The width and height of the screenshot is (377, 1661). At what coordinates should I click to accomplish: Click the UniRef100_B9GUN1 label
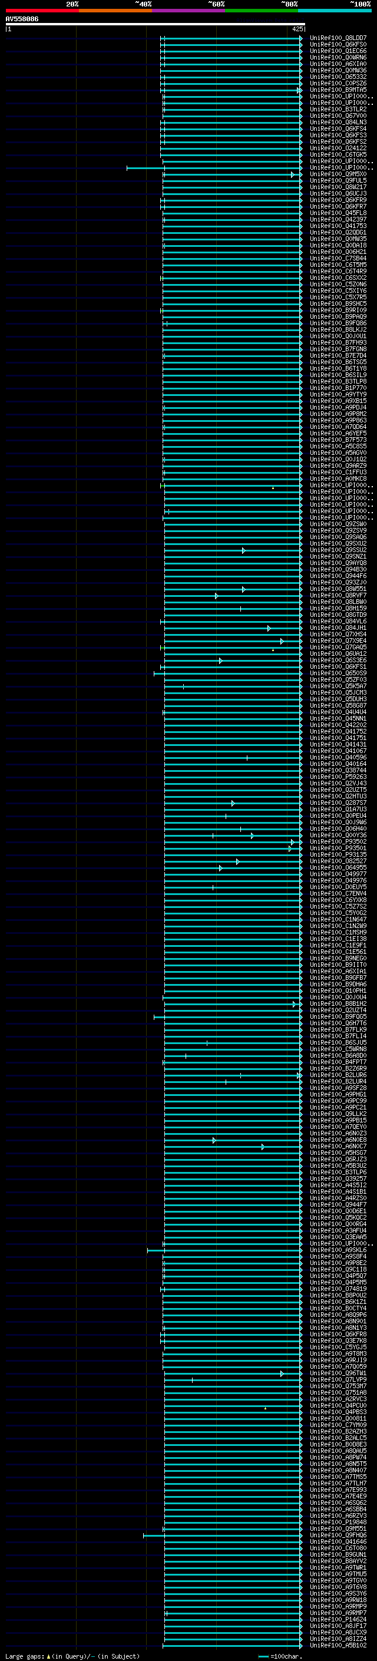tap(338, 1556)
